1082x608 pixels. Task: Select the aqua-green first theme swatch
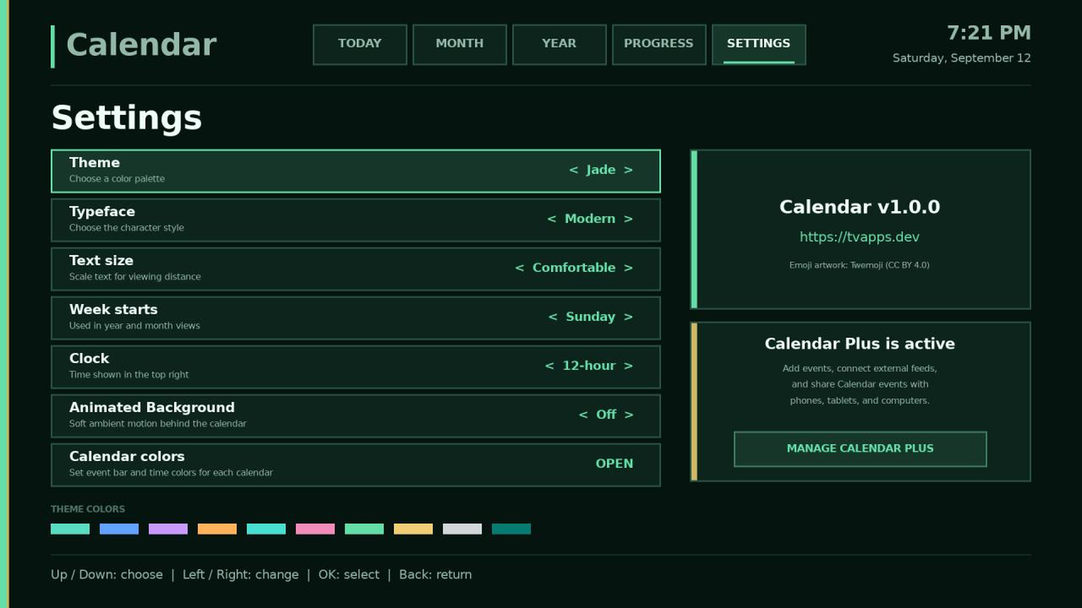tap(70, 529)
